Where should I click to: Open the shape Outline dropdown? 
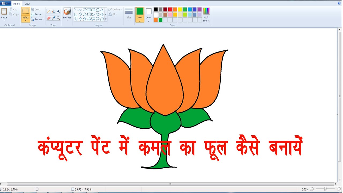115,9
